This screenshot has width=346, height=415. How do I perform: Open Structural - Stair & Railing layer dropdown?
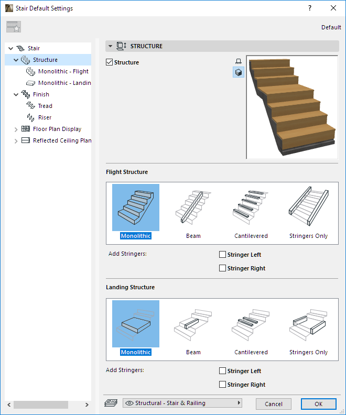click(x=182, y=403)
